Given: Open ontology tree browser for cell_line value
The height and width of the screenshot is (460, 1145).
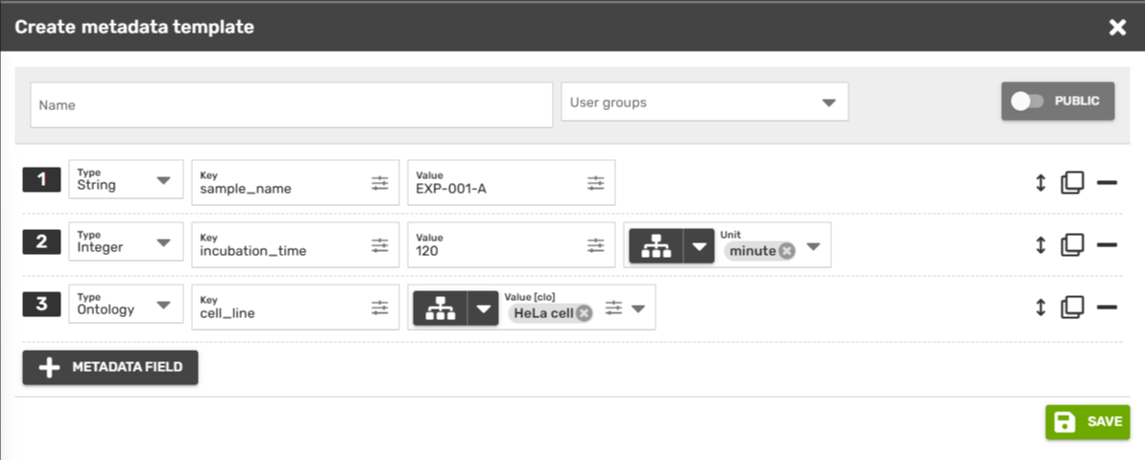Looking at the screenshot, I should [x=441, y=308].
